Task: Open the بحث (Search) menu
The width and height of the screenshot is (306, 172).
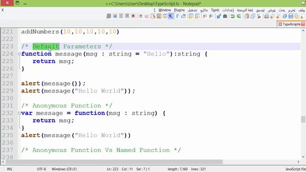Action: click(282, 10)
